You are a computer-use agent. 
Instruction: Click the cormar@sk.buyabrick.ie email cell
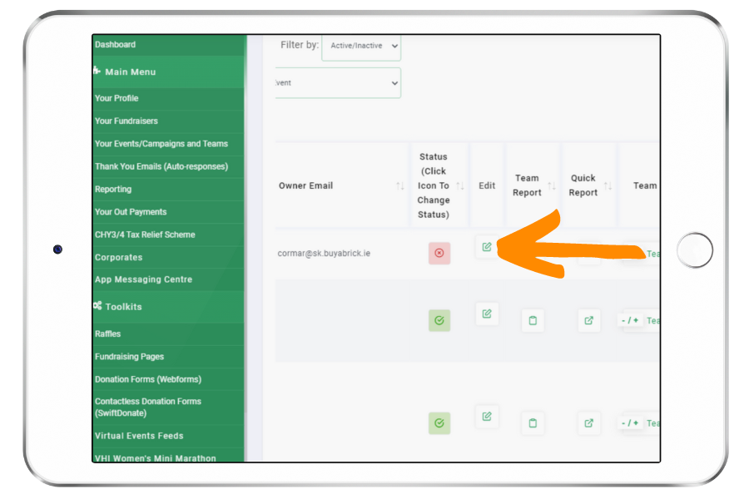pyautogui.click(x=324, y=254)
